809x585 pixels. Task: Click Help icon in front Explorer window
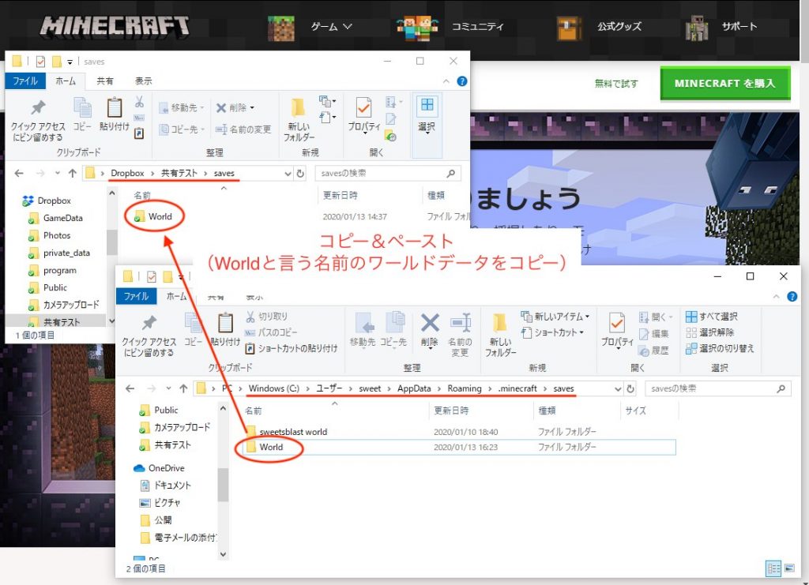point(792,296)
